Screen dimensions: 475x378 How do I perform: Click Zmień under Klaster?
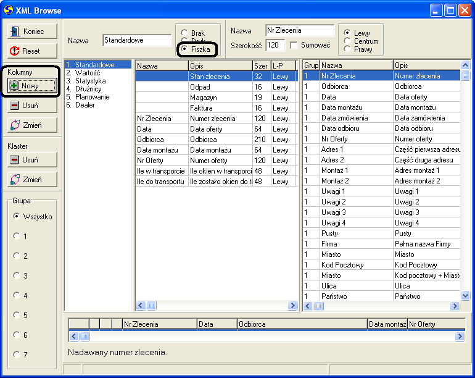32,180
